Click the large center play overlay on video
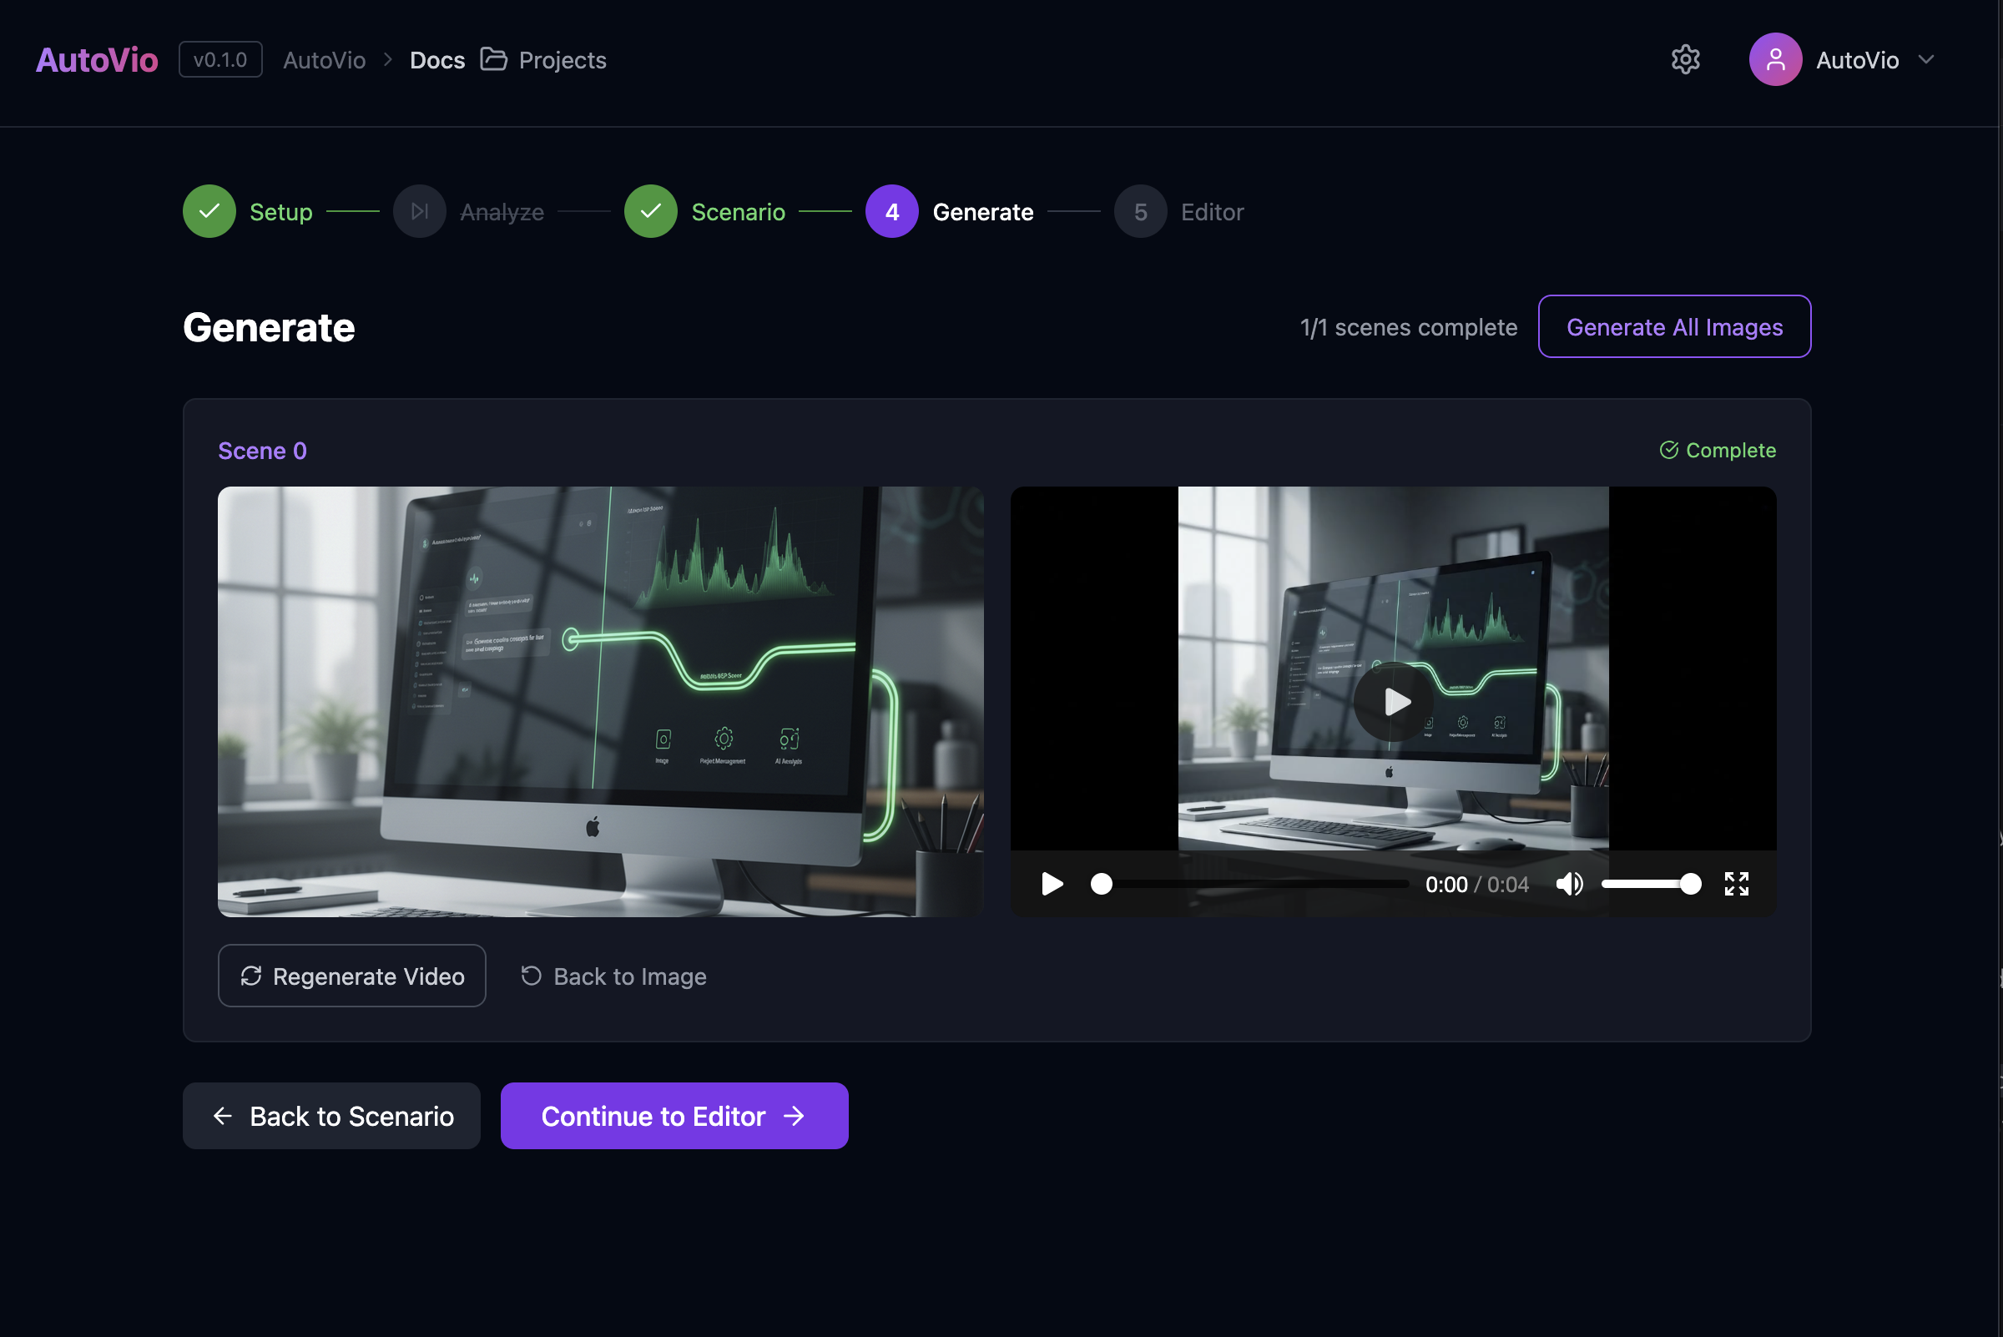Image resolution: width=2003 pixels, height=1337 pixels. (1393, 702)
